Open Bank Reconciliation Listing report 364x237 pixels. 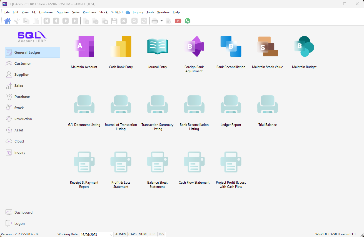click(x=194, y=113)
